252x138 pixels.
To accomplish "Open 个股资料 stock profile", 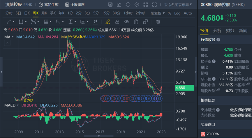I will click(x=75, y=5).
